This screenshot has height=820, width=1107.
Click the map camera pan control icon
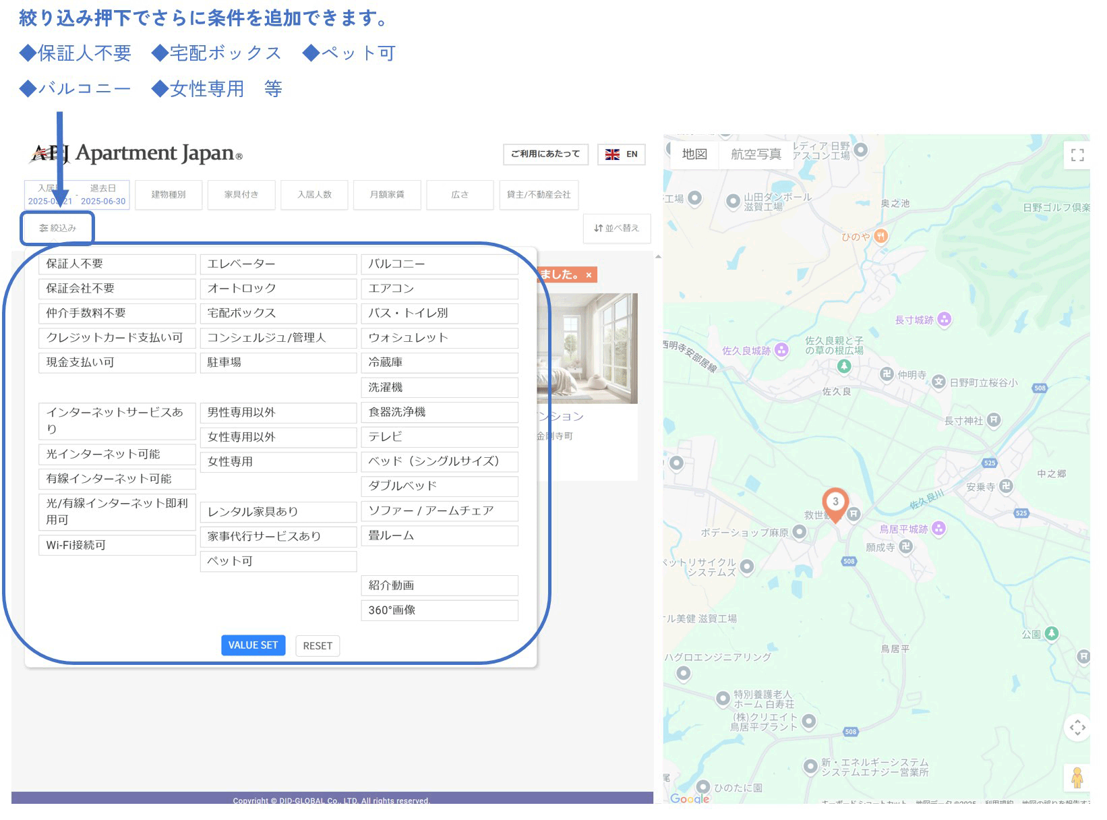pyautogui.click(x=1077, y=727)
